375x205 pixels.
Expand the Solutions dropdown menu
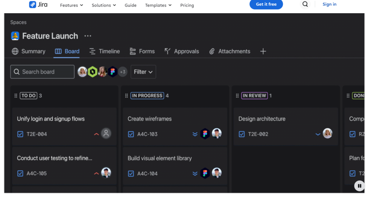[x=104, y=5]
